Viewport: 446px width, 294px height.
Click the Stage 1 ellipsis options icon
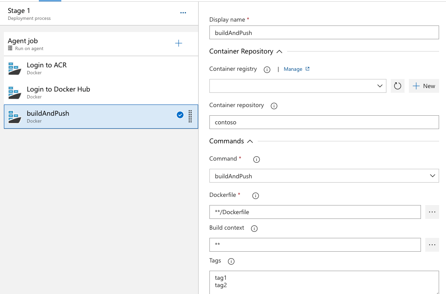click(x=183, y=13)
